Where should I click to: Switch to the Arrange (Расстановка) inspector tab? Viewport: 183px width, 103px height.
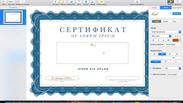click(x=177, y=8)
